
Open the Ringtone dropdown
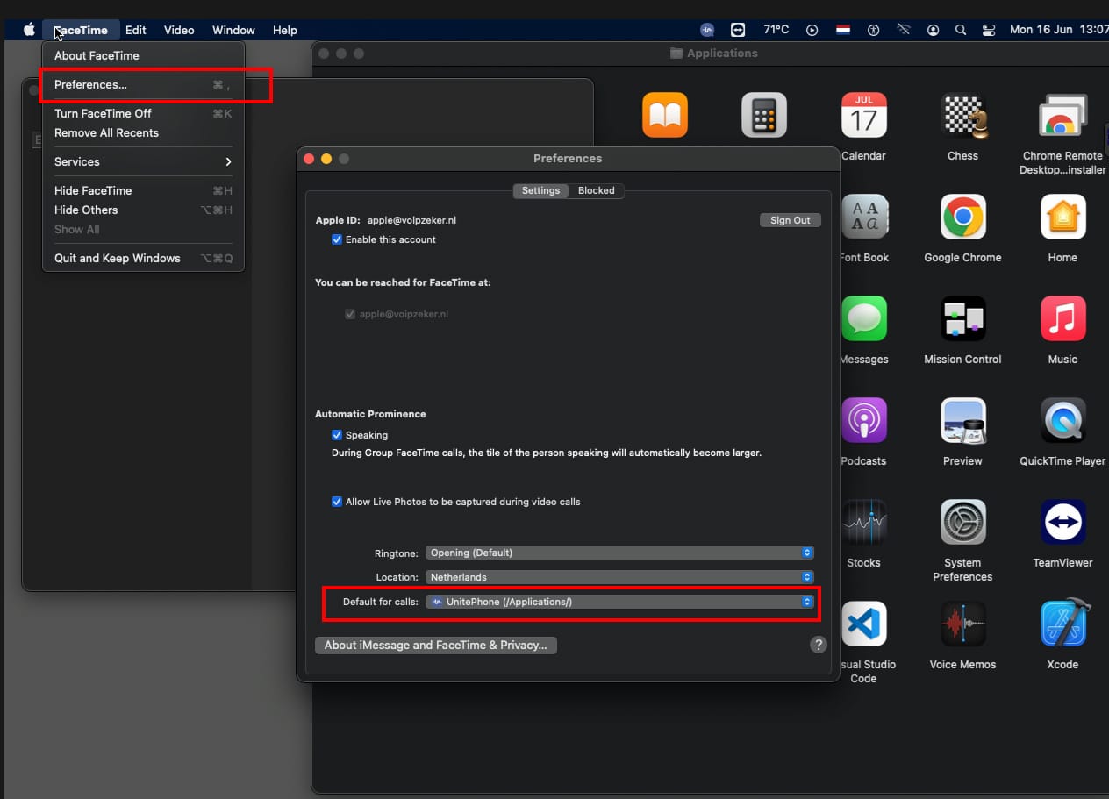pyautogui.click(x=619, y=553)
